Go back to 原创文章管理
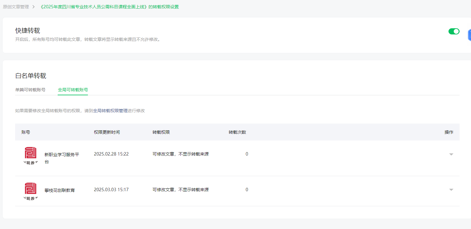471x229 pixels. click(x=16, y=7)
